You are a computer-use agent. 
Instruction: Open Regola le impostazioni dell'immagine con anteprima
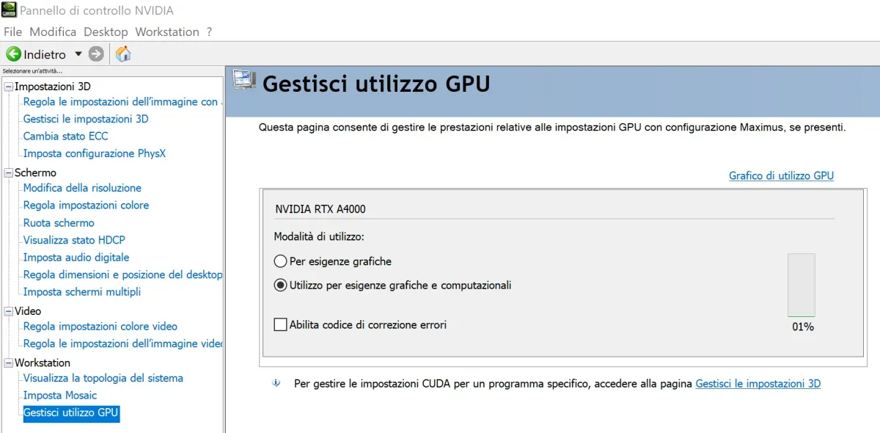[x=121, y=102]
